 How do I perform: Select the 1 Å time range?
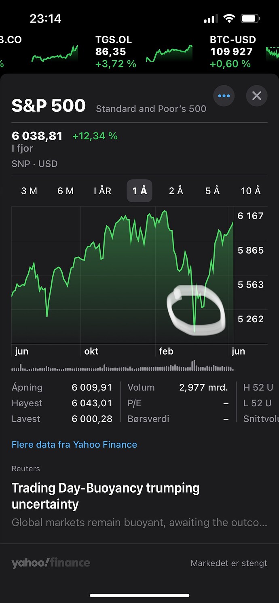tap(139, 191)
